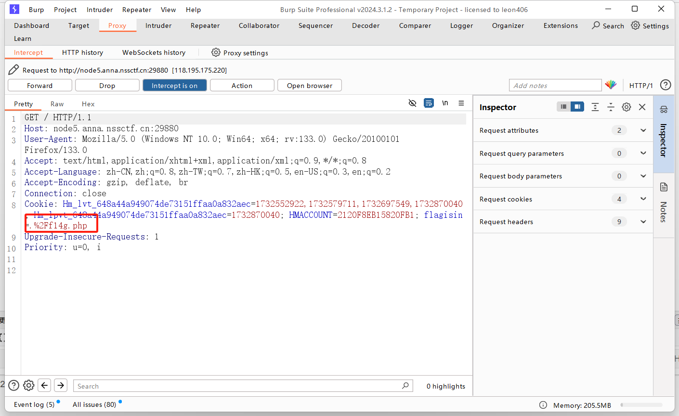Switch to the Logger tab
This screenshot has width=679, height=416.
[461, 25]
